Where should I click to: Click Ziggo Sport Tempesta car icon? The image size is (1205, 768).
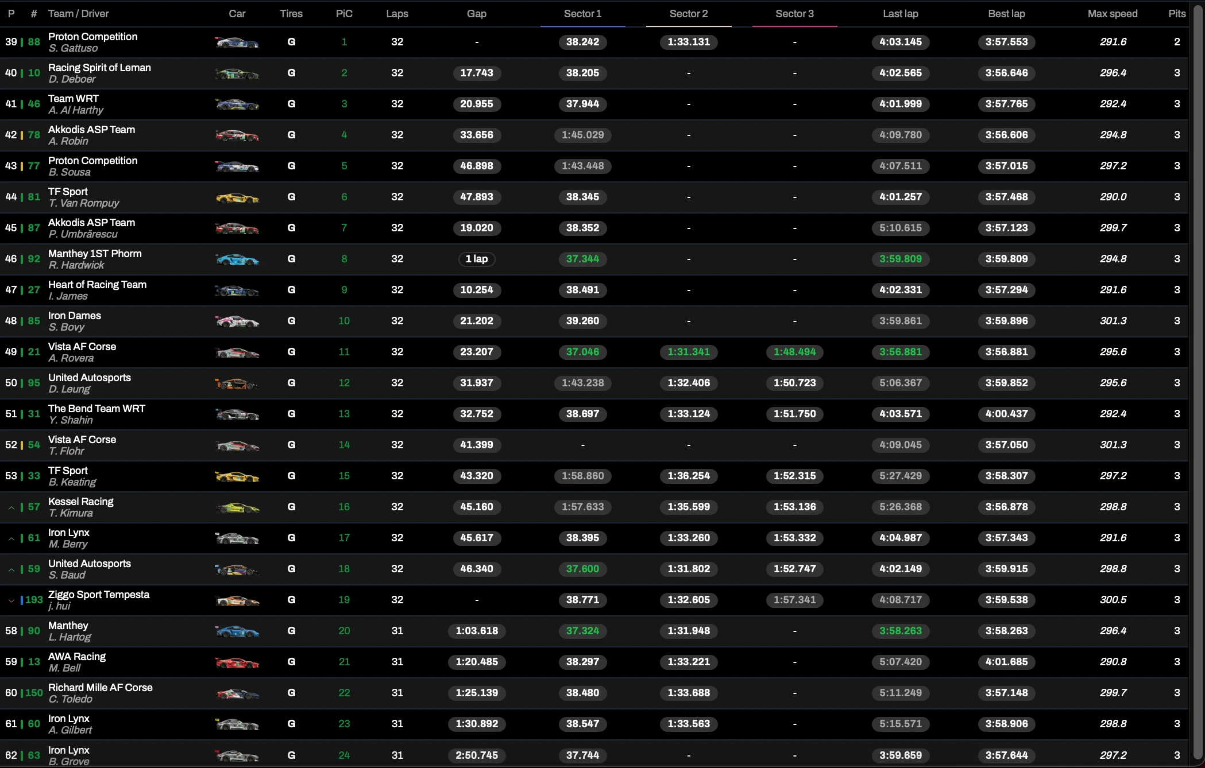click(237, 600)
